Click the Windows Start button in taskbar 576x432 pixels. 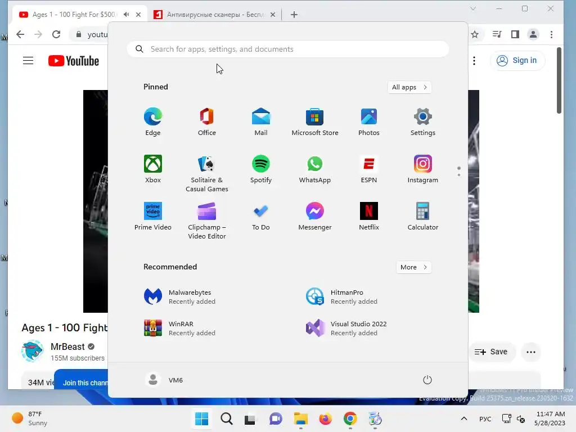pos(202,418)
